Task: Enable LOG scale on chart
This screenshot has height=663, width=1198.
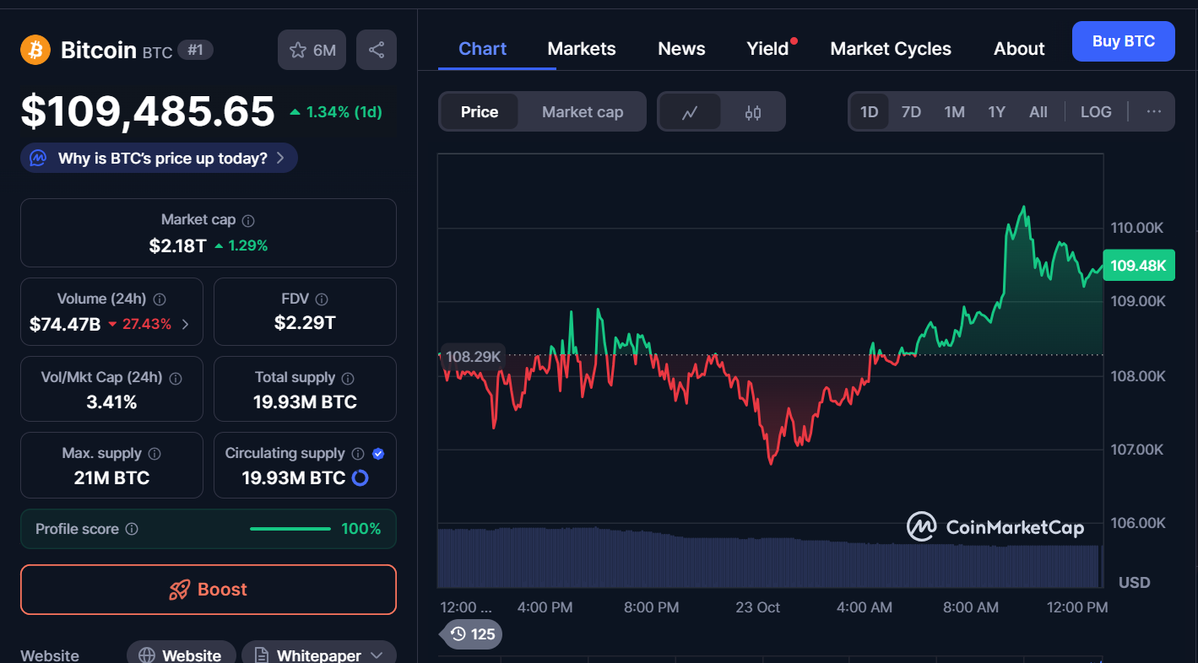Action: pyautogui.click(x=1095, y=112)
